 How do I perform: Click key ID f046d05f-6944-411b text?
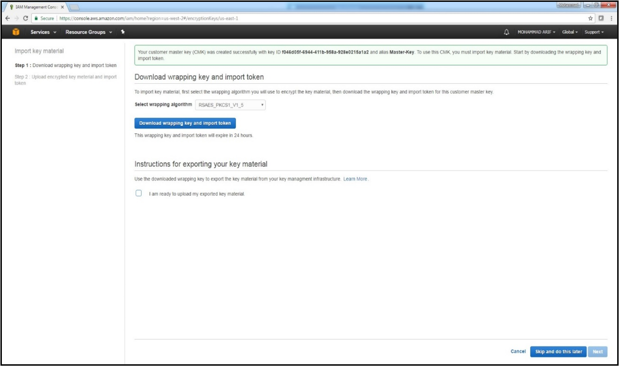coord(325,53)
